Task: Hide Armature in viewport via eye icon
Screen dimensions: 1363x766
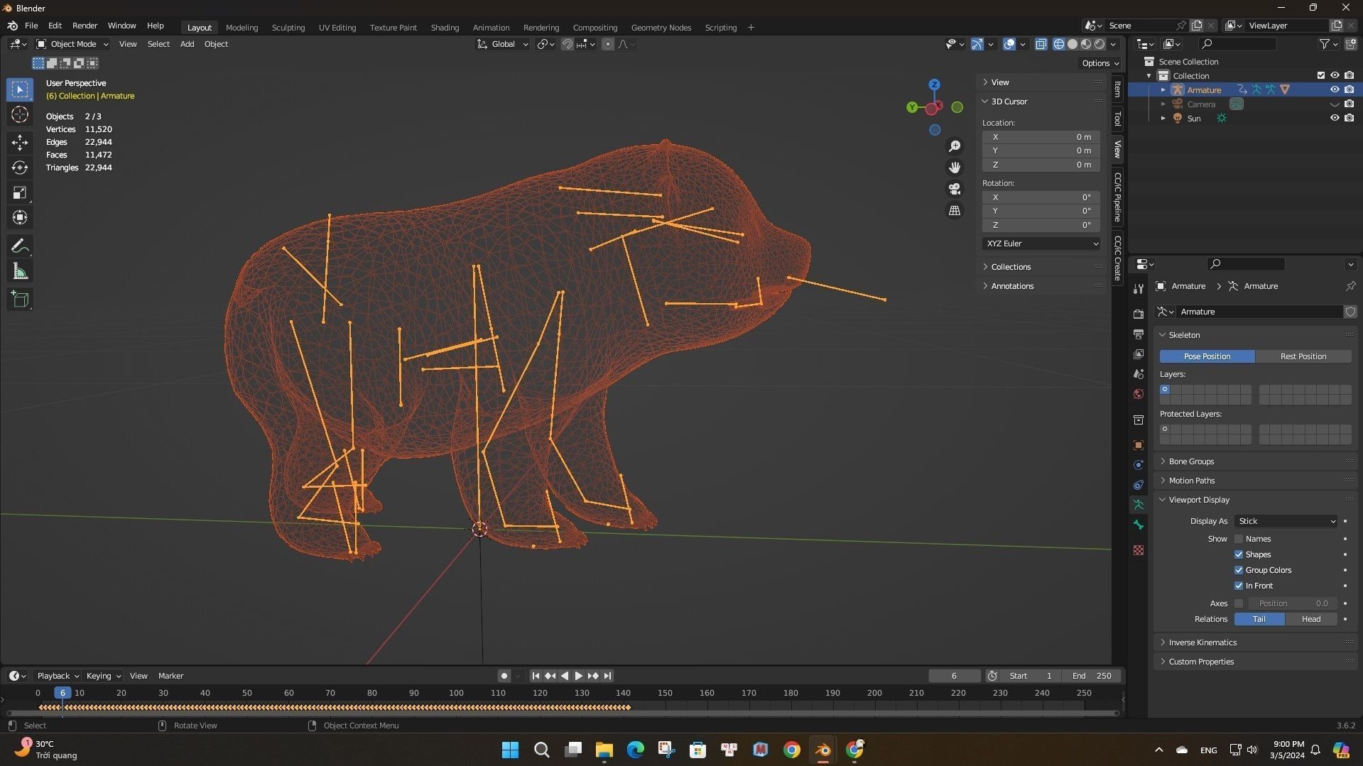Action: [x=1335, y=89]
